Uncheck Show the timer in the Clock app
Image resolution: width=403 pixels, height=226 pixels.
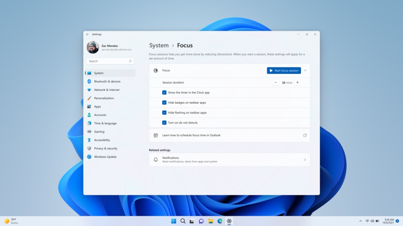pos(164,93)
